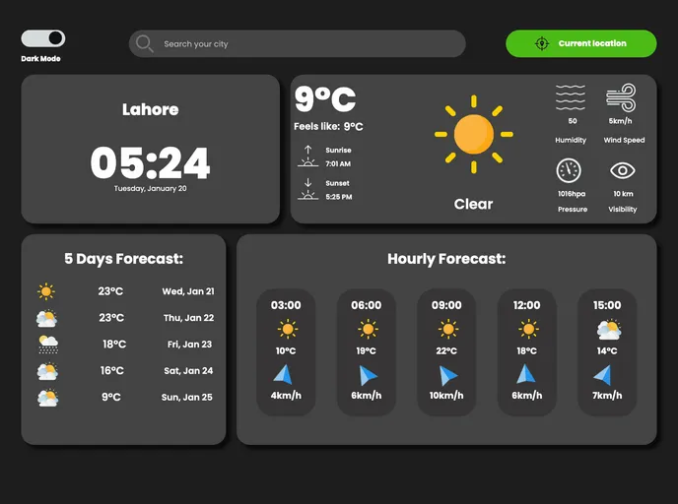
Task: Select the Sun, Jan 25 forecast date
Action: (x=187, y=398)
